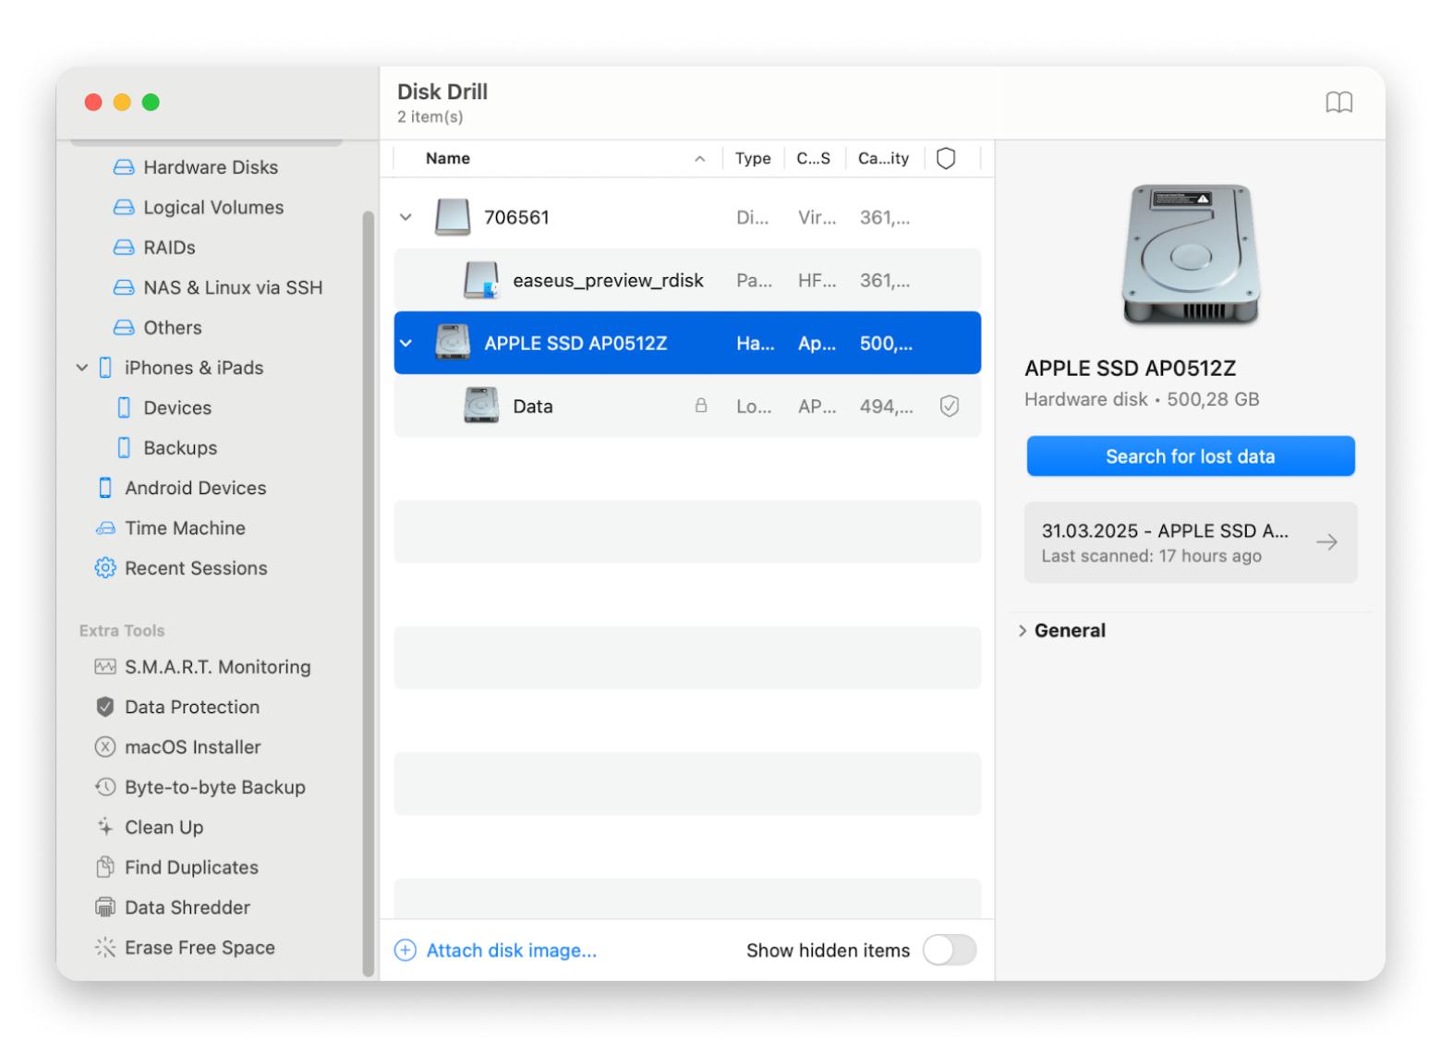
Task: Click the RAIDs drive icon
Action: point(124,248)
